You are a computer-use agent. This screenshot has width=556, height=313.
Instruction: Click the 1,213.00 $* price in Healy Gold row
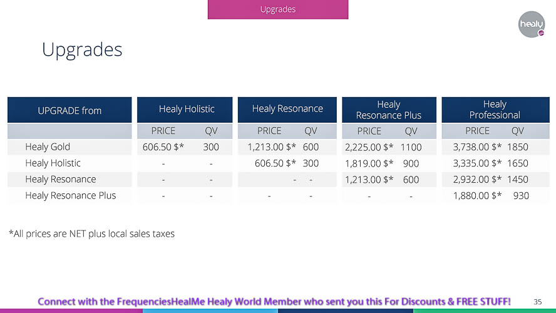tap(272, 146)
